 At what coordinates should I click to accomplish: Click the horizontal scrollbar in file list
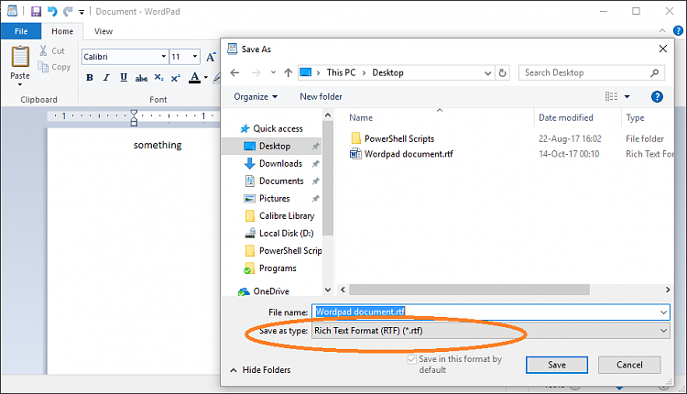click(x=469, y=290)
